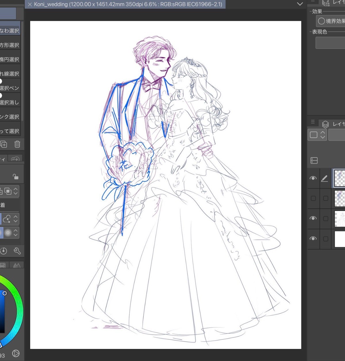Open sub tool detail with wrench icon
The image size is (345, 361).
(17, 251)
